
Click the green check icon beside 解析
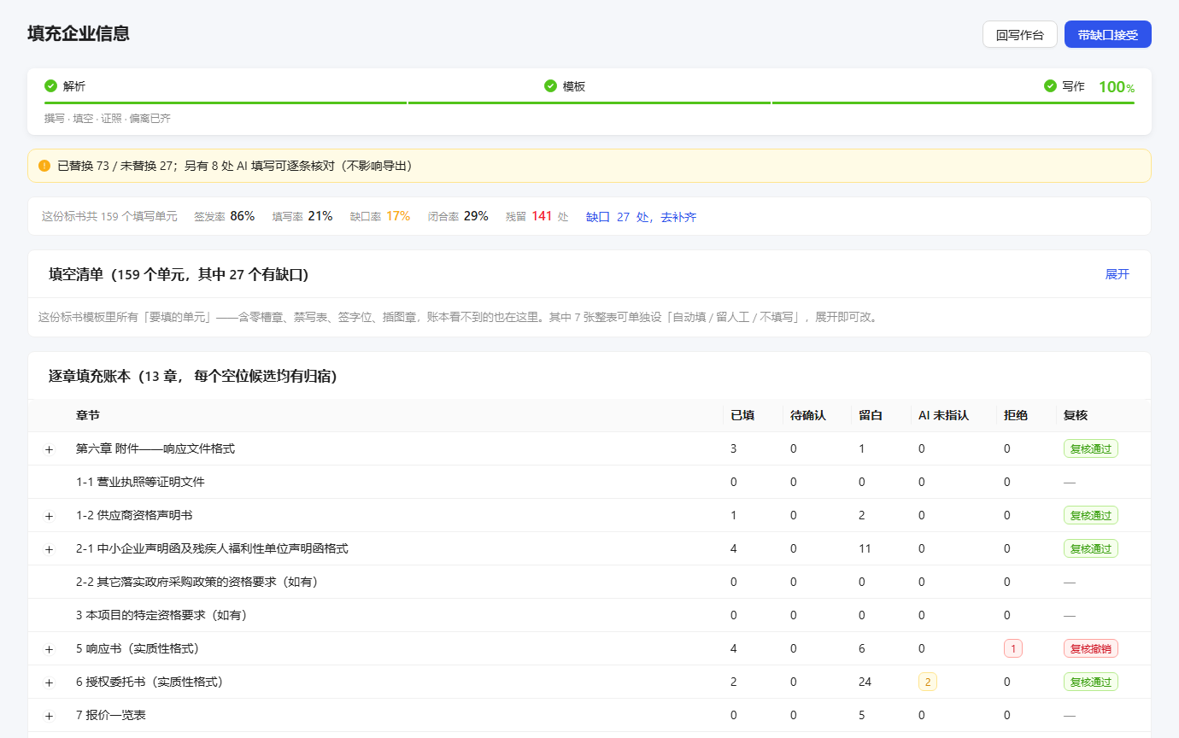click(50, 86)
